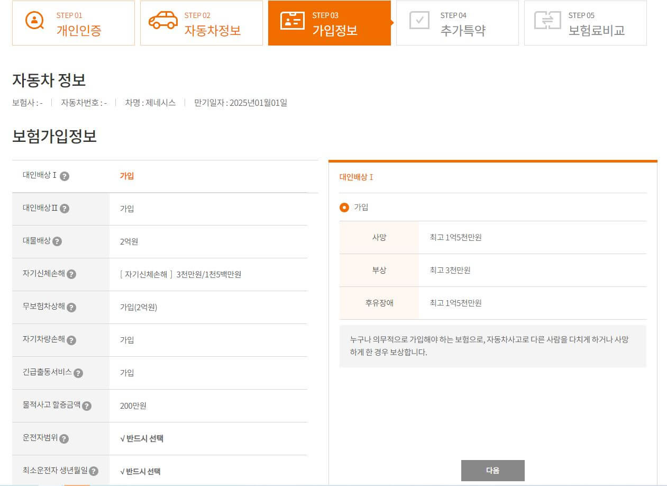Open the help icon beside 대인배상 I
The image size is (667, 486).
click(65, 177)
